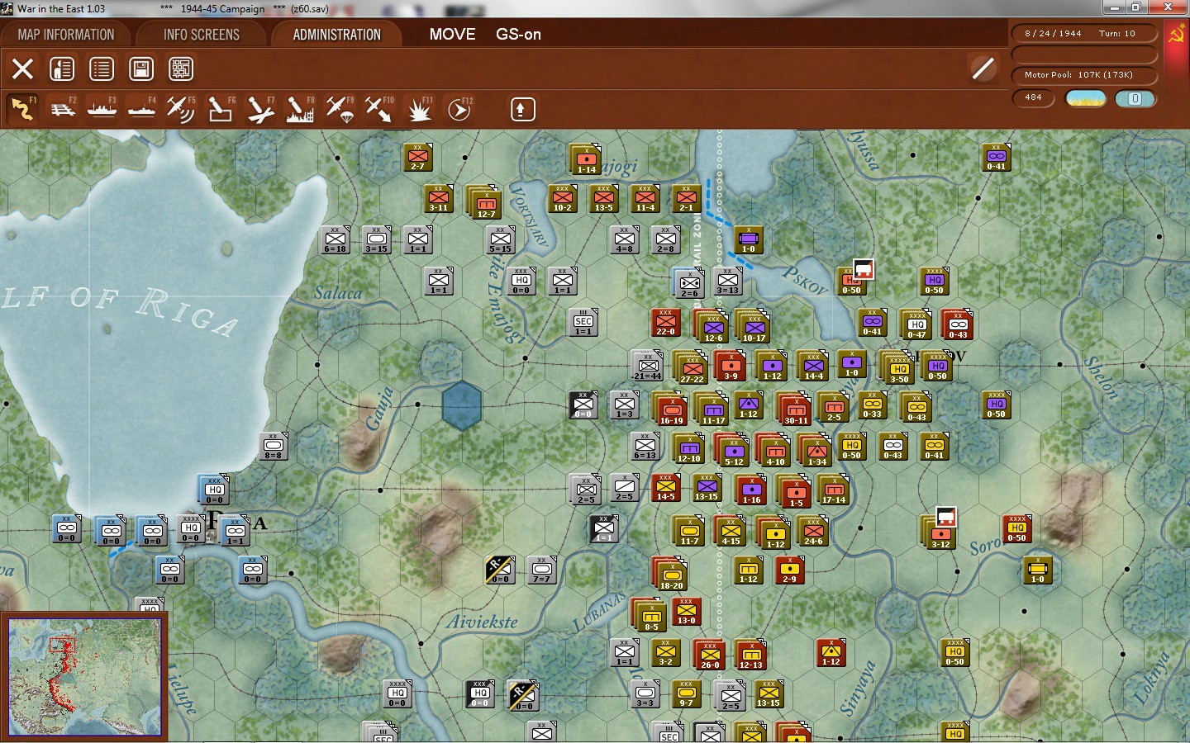The image size is (1190, 743).
Task: Click the grid map pattern icon
Action: pos(181,69)
